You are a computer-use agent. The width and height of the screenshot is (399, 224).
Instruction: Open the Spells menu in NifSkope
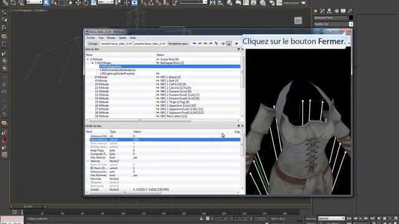122,38
